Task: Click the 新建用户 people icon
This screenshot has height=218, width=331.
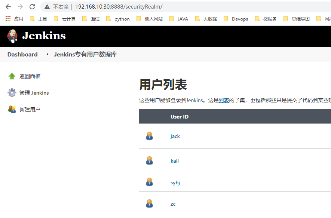Action: (12, 109)
